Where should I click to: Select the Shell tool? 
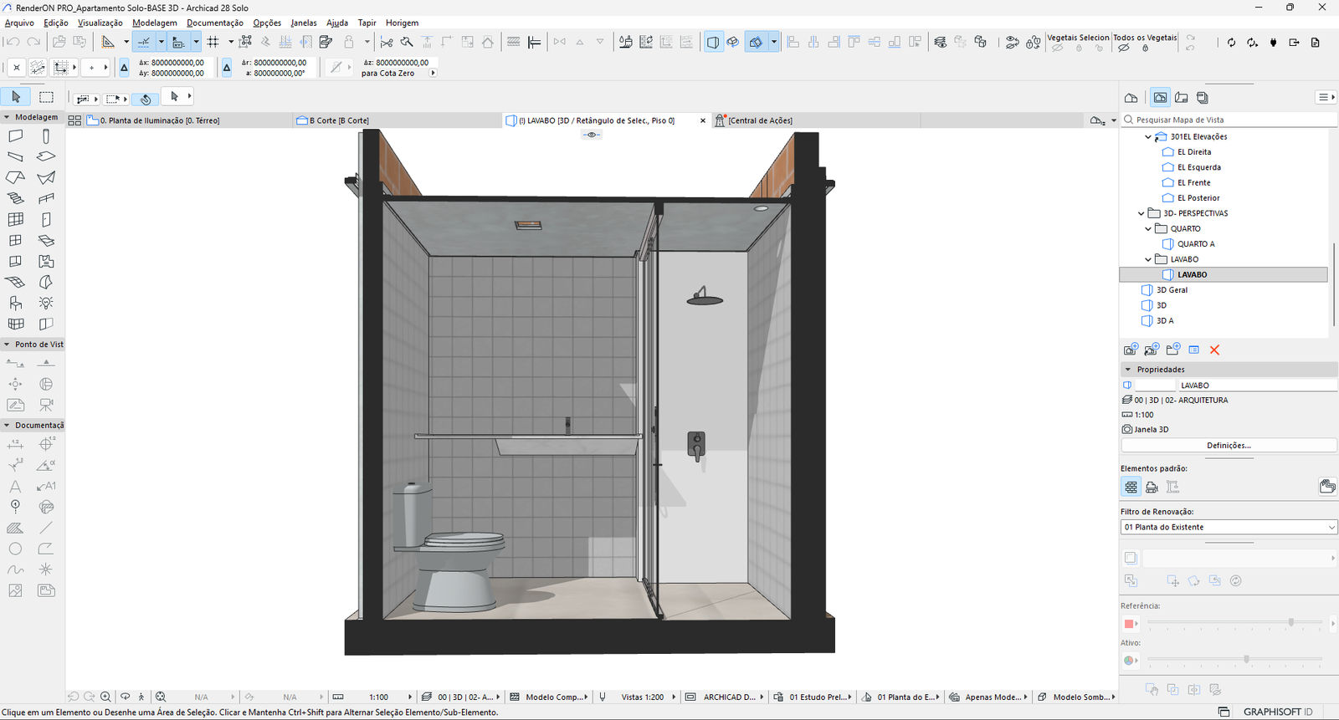point(46,177)
